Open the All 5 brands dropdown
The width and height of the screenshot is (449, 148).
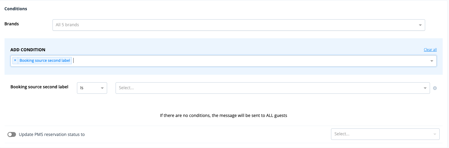[239, 25]
